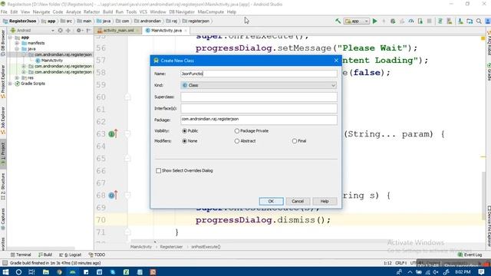This screenshot has width=491, height=276.
Task: Switch to activity_main.xml editor tab
Action: pyautogui.click(x=118, y=31)
